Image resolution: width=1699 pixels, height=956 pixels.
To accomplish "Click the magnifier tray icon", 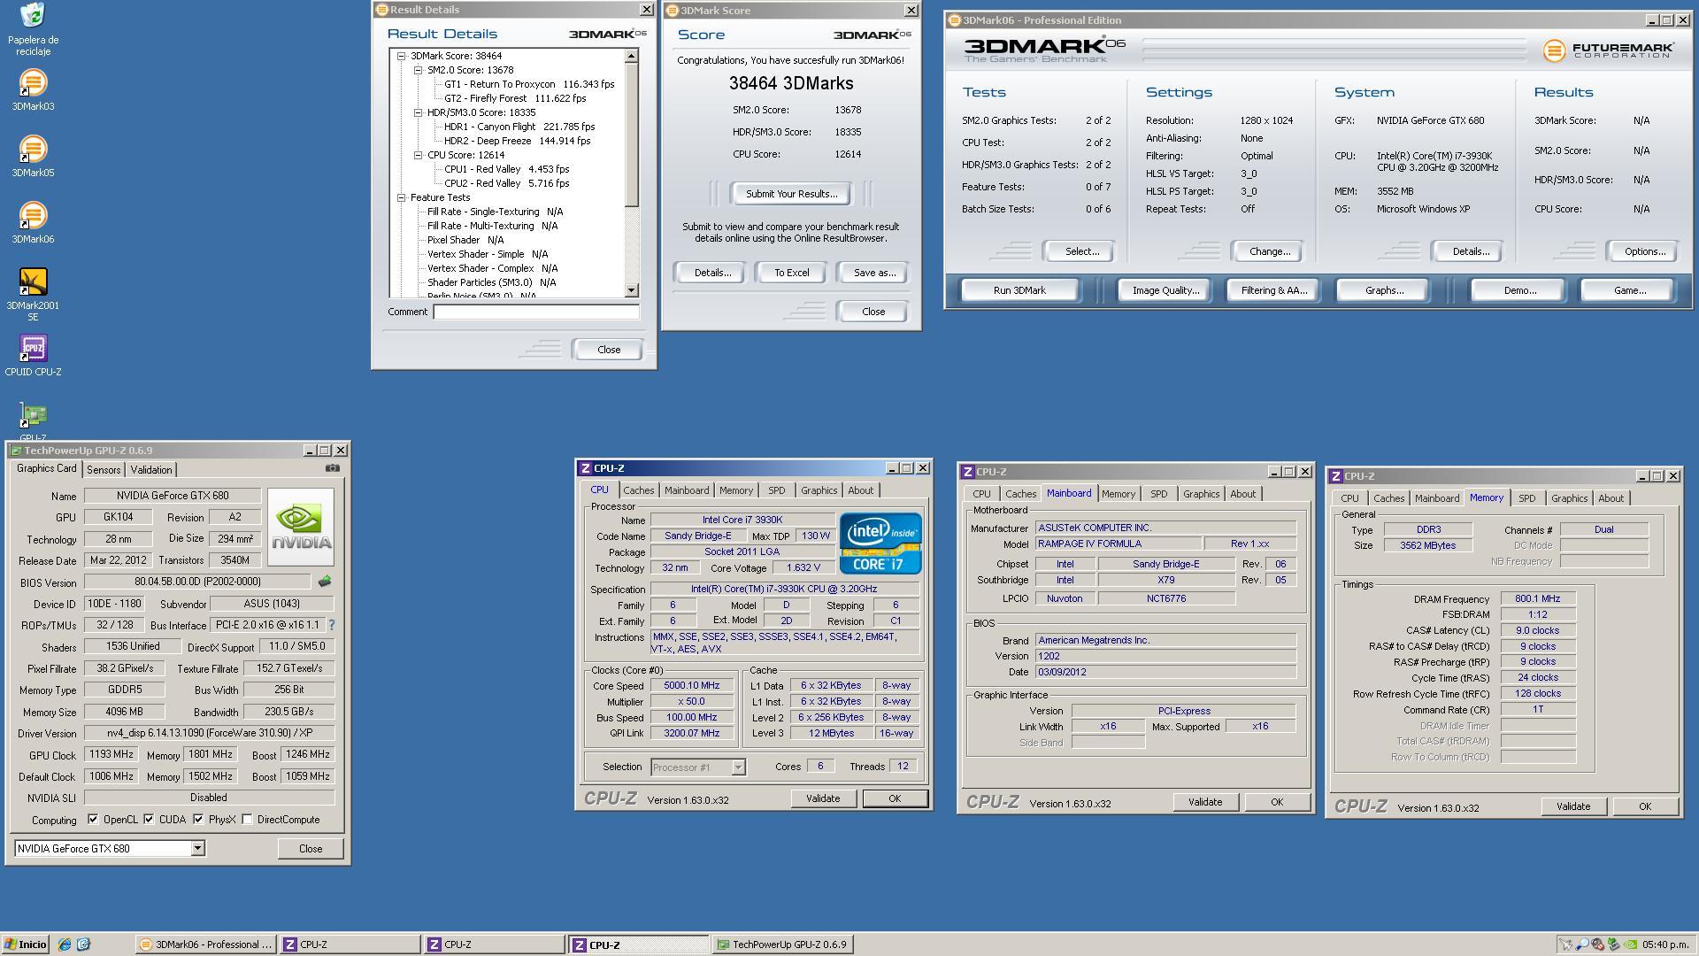I will [x=1582, y=944].
